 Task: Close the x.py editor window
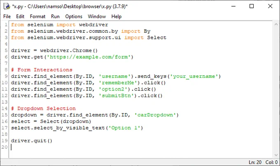click(x=270, y=6)
